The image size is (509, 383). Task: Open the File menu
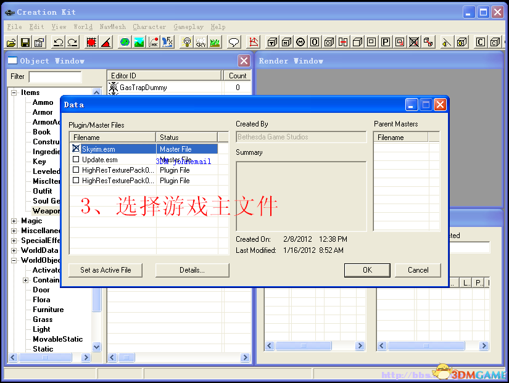pos(15,27)
